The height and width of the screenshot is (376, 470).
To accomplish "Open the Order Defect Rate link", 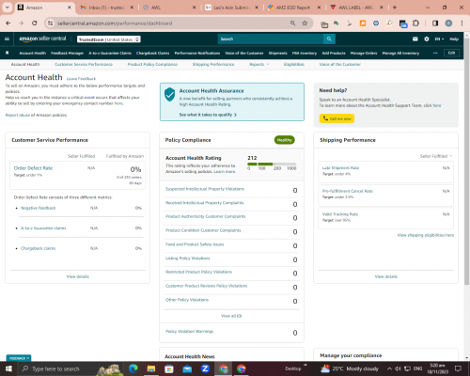I will [33, 168].
